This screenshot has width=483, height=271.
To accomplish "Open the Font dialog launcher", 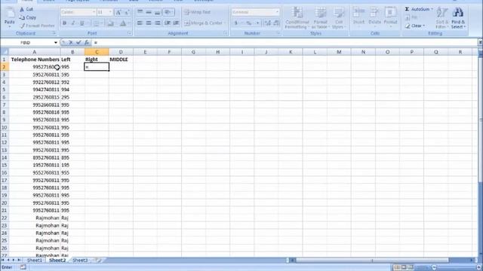I will [x=130, y=33].
